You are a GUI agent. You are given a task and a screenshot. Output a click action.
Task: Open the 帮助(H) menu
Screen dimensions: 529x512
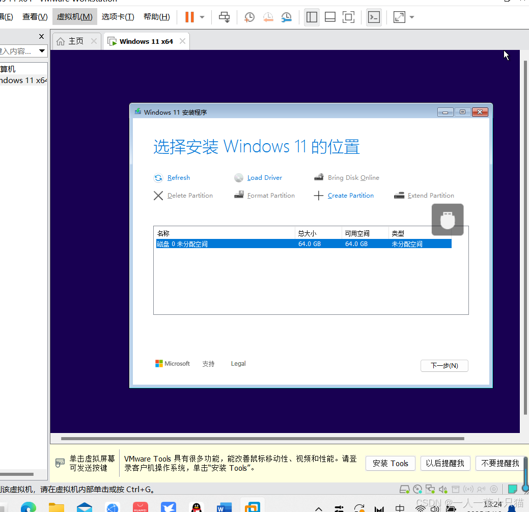tap(156, 17)
